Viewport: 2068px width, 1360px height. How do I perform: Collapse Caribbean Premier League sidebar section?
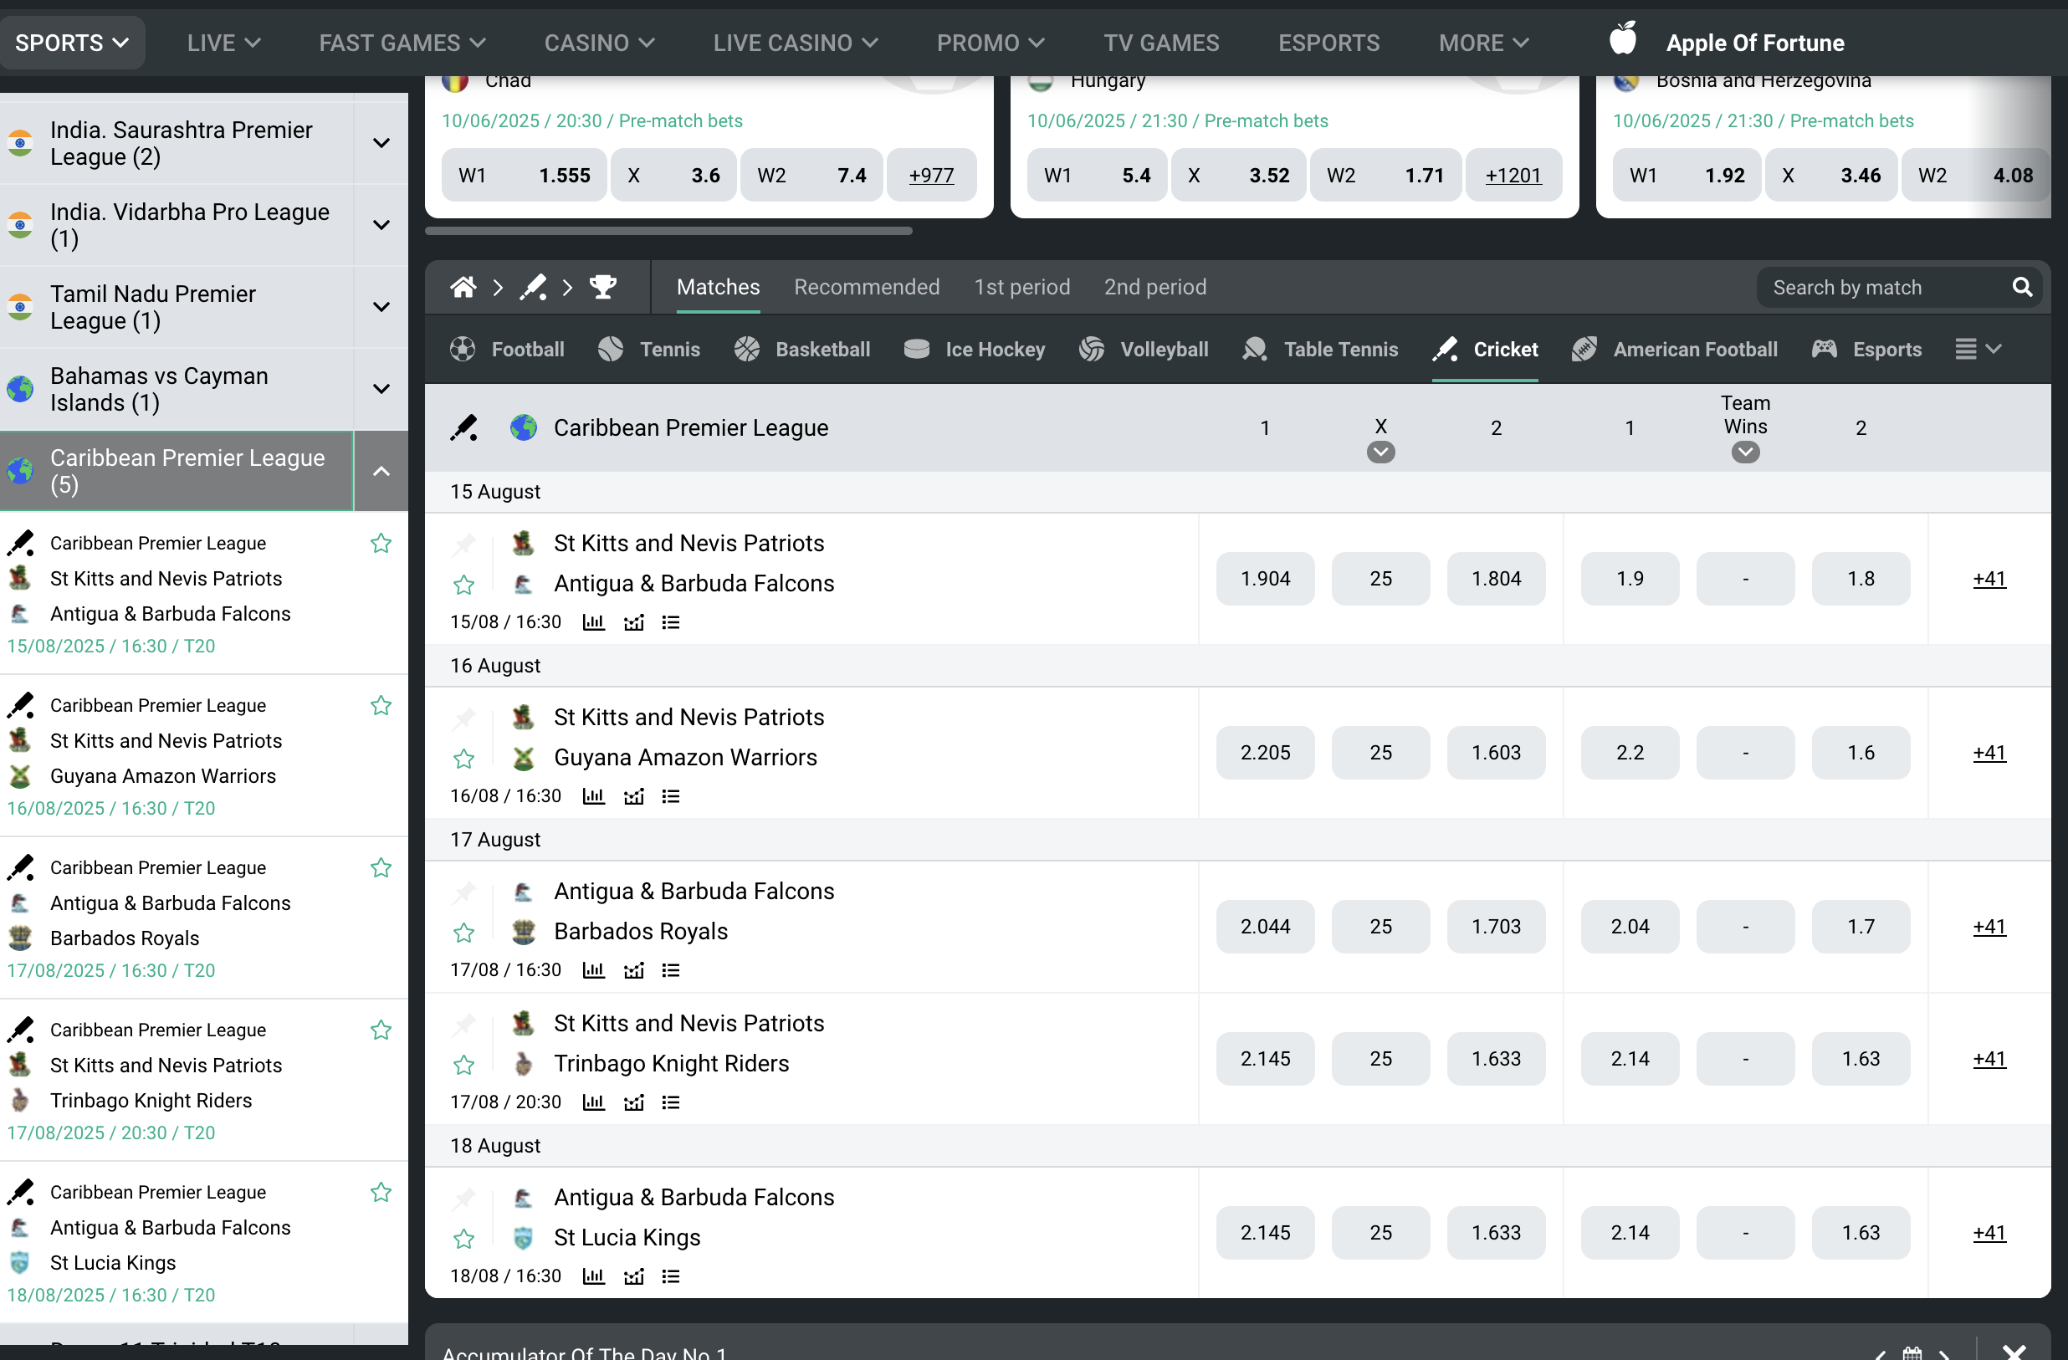tap(381, 471)
